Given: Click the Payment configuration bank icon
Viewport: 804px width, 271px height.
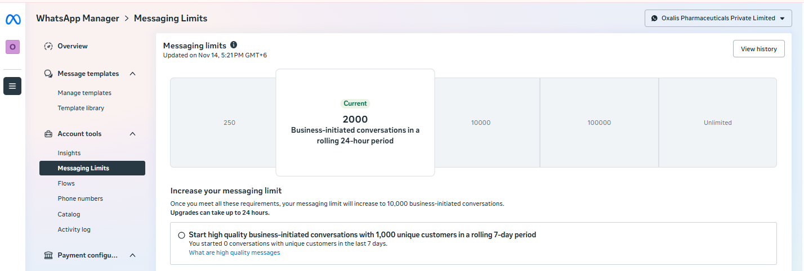Looking at the screenshot, I should click(48, 255).
